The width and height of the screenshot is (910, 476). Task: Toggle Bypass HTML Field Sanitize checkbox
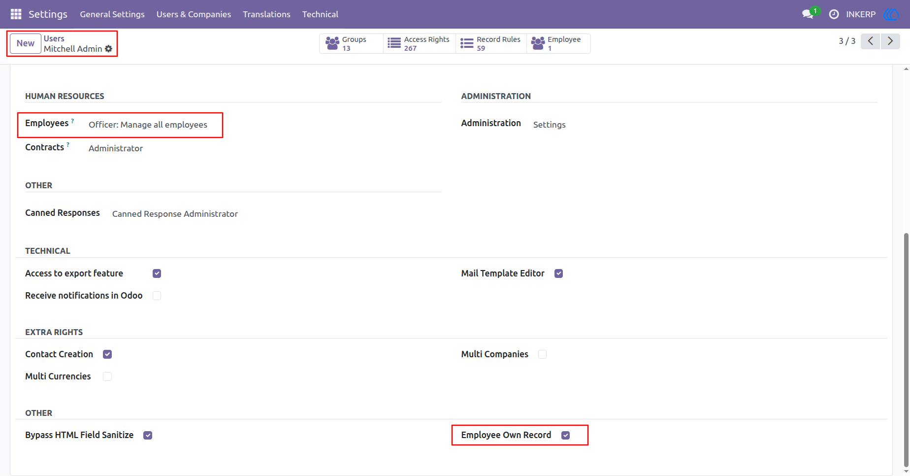[x=148, y=435]
